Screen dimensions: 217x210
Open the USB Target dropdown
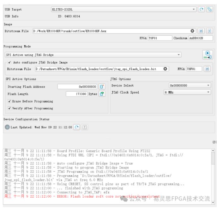point(194,10)
